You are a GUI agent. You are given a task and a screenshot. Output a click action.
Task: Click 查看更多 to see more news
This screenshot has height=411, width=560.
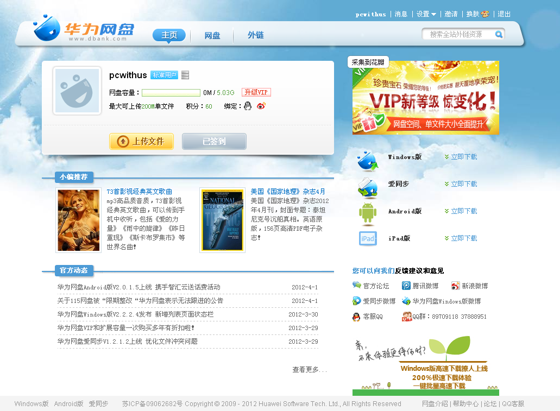pos(310,370)
